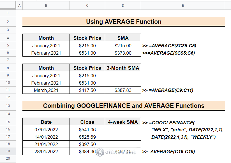Select date 14/01/2022
Viewport: 231px width, 163px height.
click(x=46, y=137)
